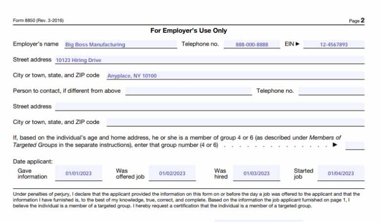
Task: Click the For Employer's Use Only heading
Action: 189,31
